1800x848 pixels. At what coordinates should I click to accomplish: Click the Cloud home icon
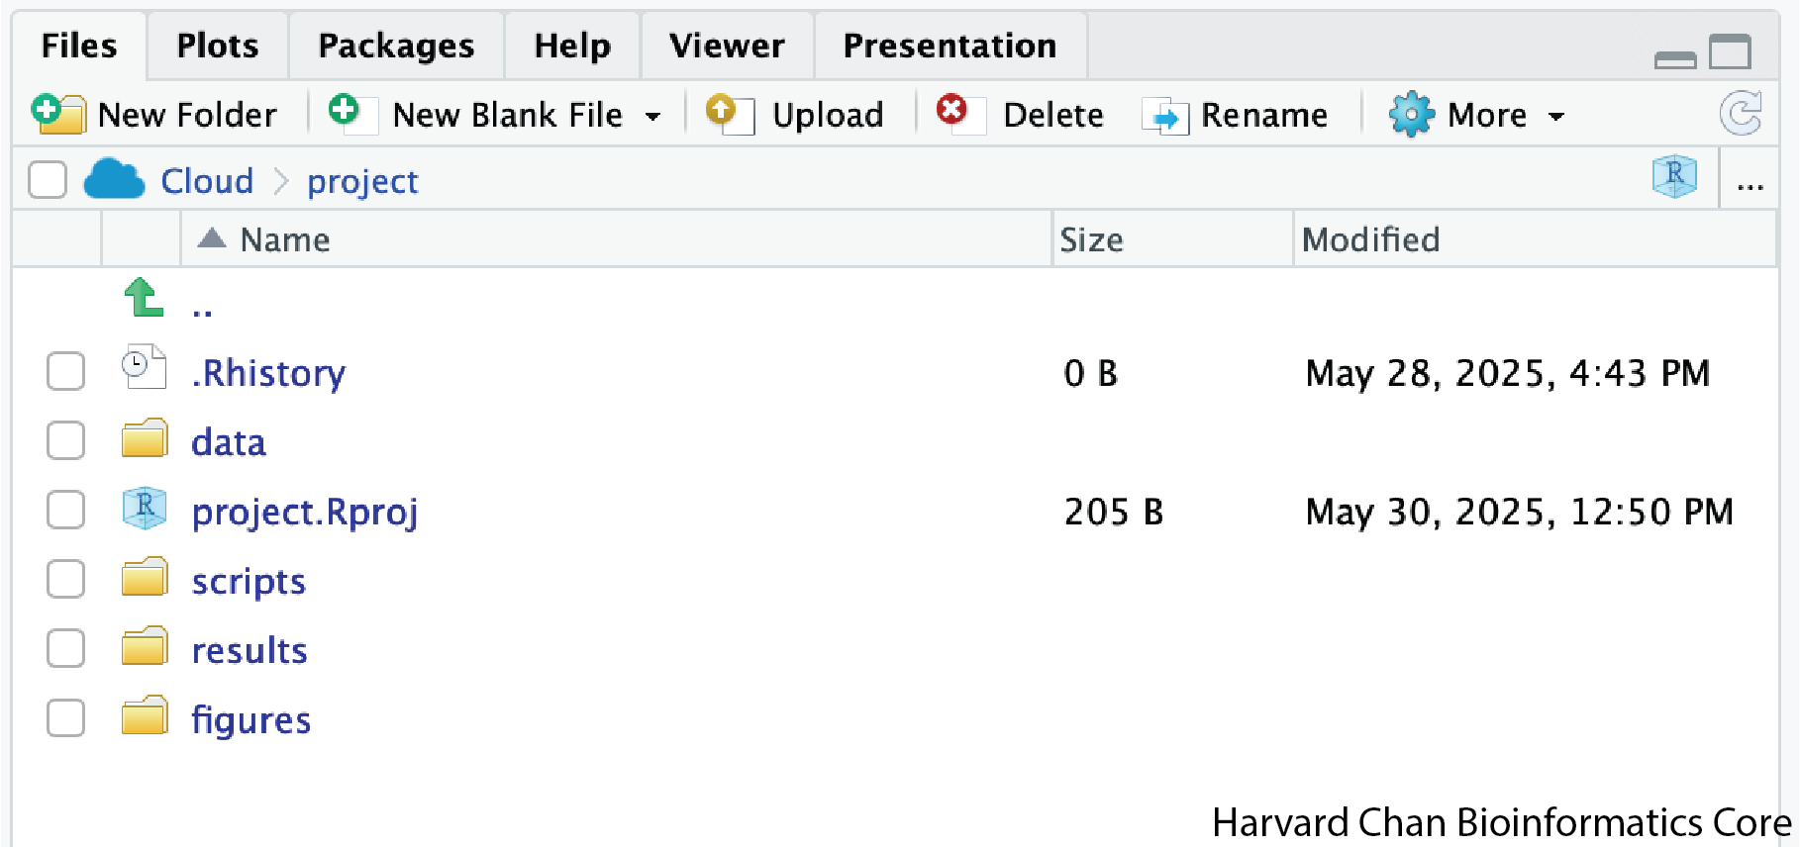click(x=114, y=180)
